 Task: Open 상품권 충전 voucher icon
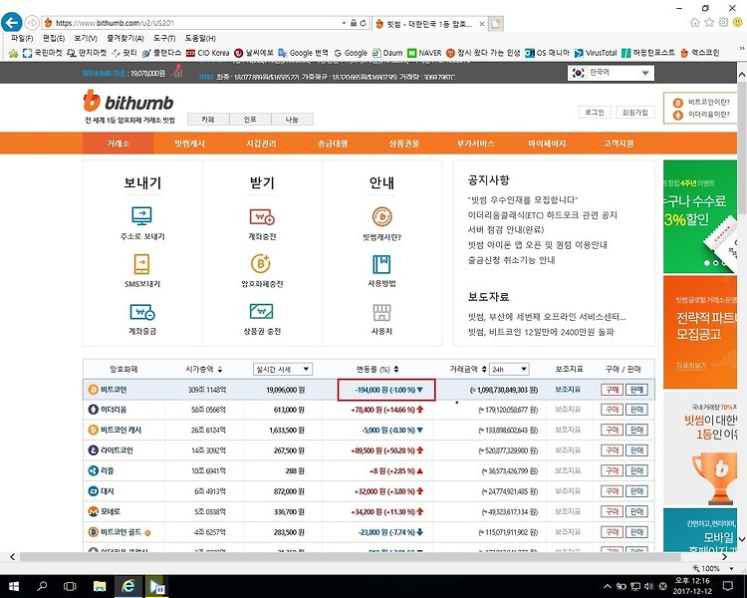pos(262,311)
